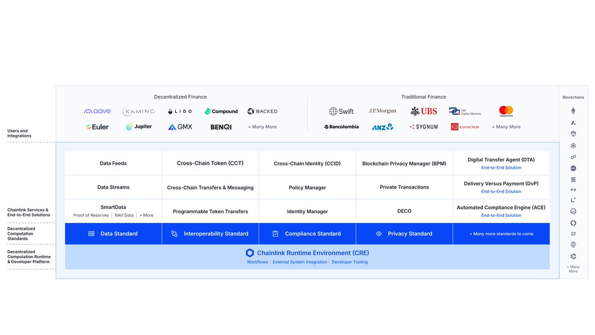Click the Data Standard table icon

point(91,234)
